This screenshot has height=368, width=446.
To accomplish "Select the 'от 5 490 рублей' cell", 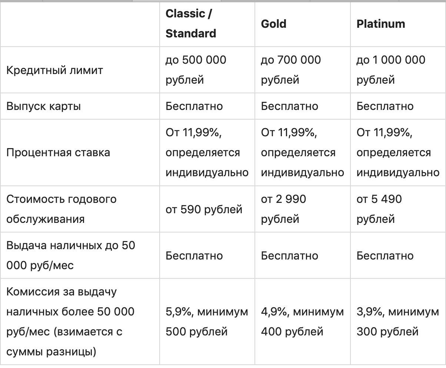I will click(x=379, y=209).
